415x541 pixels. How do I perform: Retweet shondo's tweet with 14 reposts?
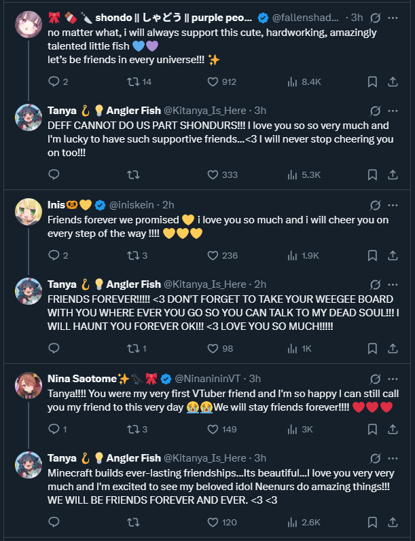pyautogui.click(x=134, y=81)
